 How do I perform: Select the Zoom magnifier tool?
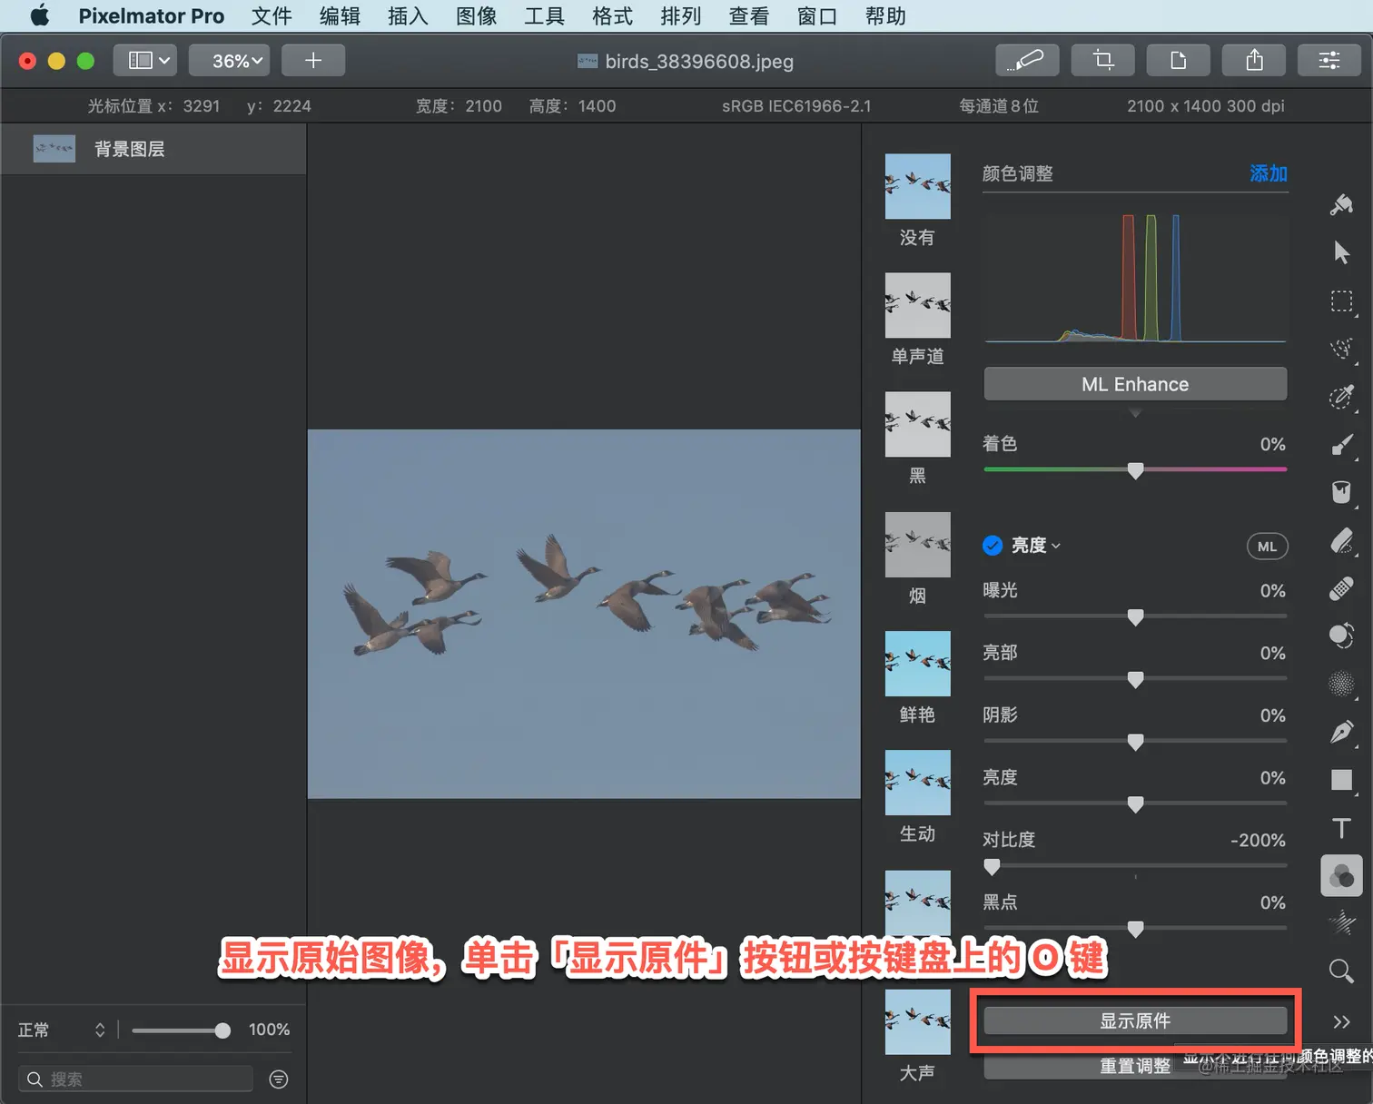[1341, 971]
